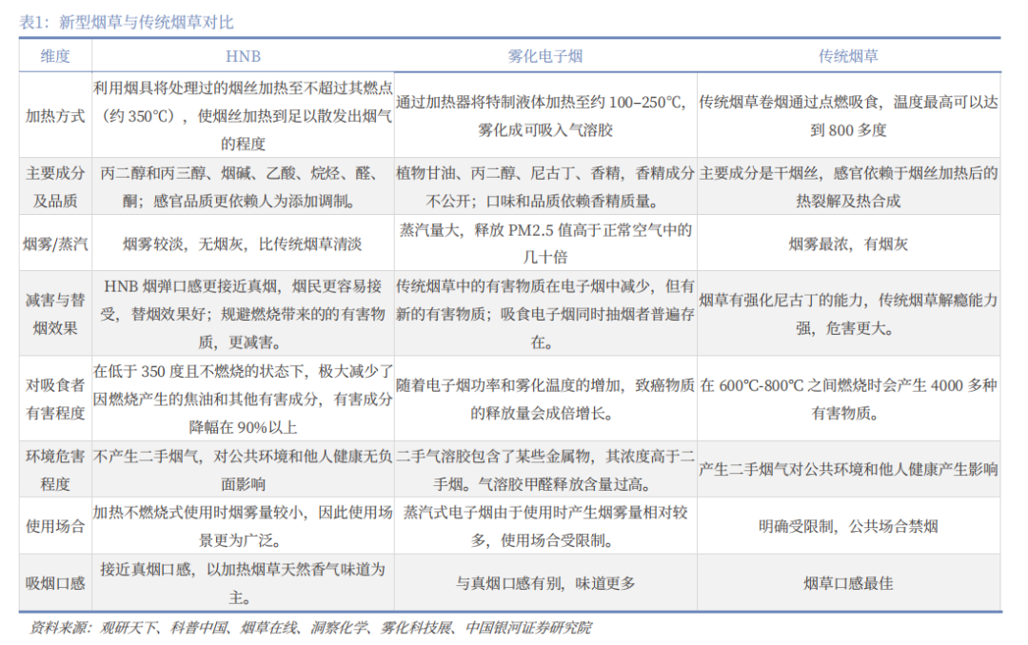Click the cell reading 烟雾最浓,有烟灰

[x=848, y=244]
